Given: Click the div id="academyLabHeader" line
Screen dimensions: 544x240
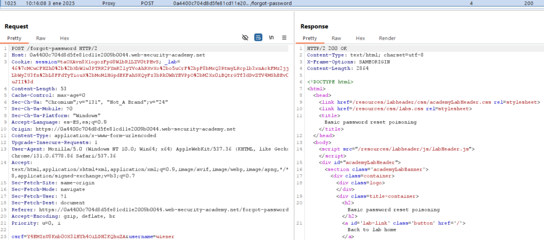Looking at the screenshot, I should (x=360, y=162).
